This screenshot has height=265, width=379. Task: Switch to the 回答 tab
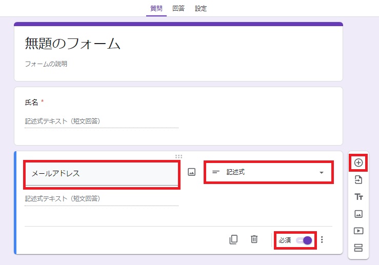coord(178,8)
